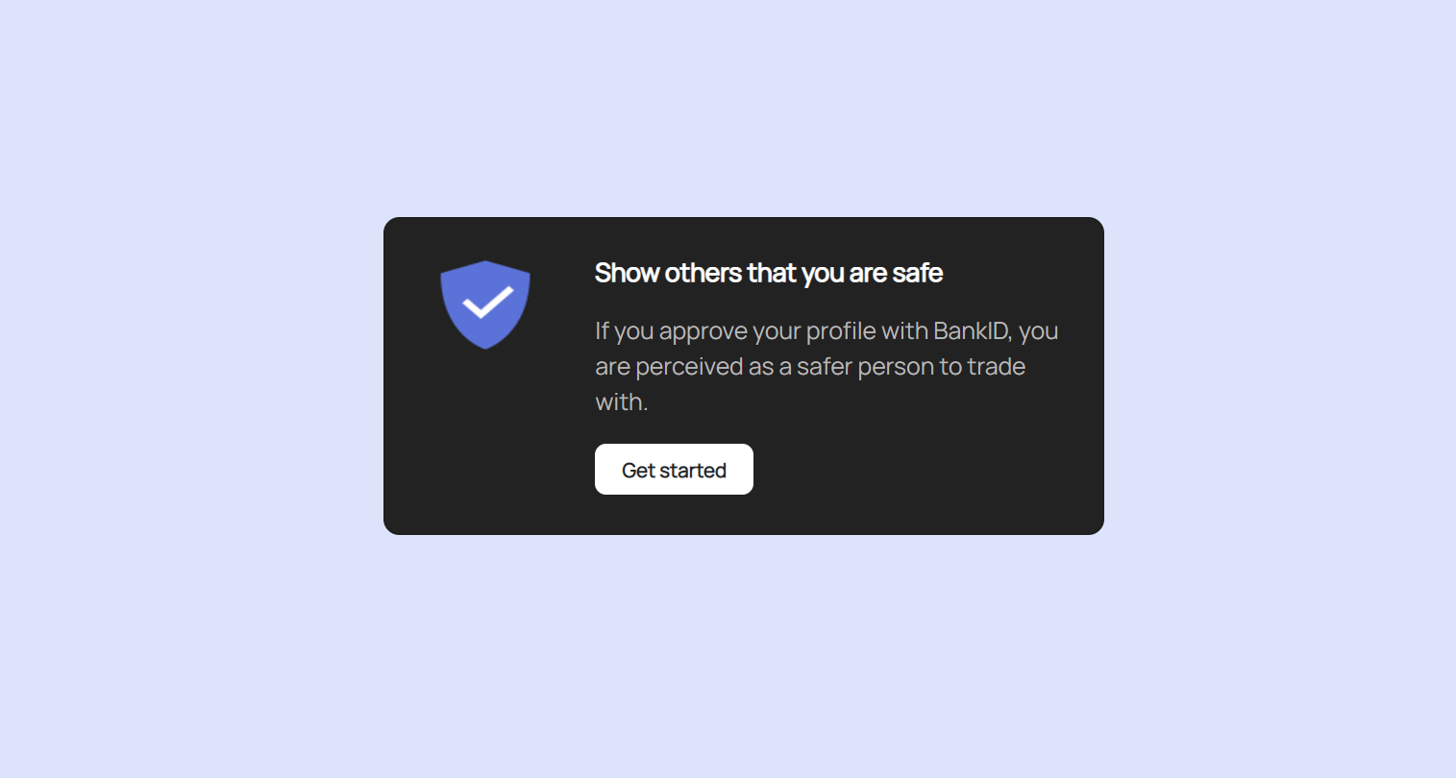
Task: Click the last description line "with."
Action: [x=621, y=402]
